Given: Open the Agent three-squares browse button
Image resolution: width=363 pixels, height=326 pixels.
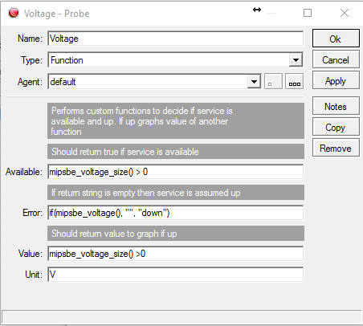Looking at the screenshot, I should [x=294, y=81].
